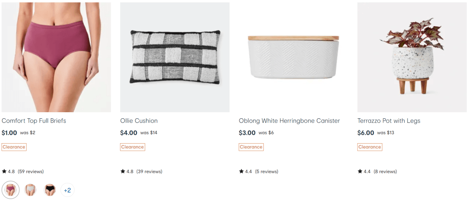This screenshot has width=471, height=203.
Task: Open Comfort Top Full Briefs product image
Action: point(56,57)
